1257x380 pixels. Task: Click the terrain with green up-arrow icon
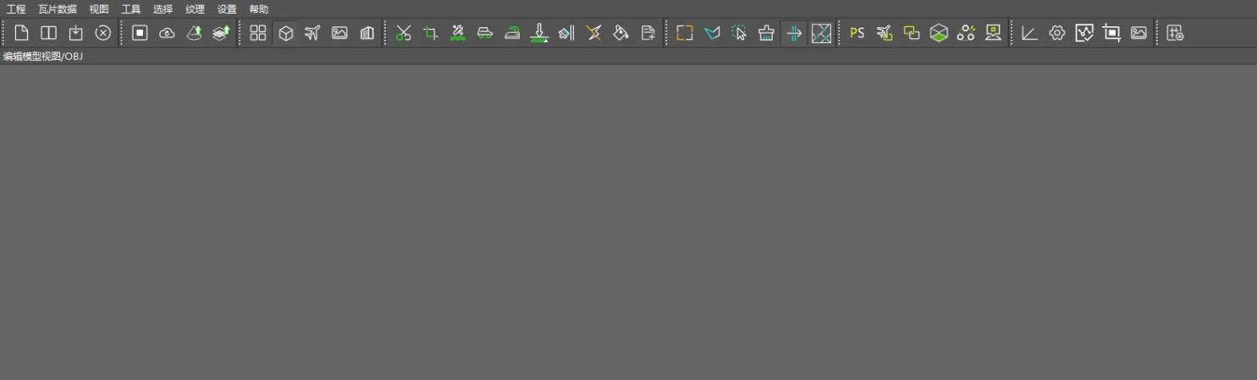point(194,33)
